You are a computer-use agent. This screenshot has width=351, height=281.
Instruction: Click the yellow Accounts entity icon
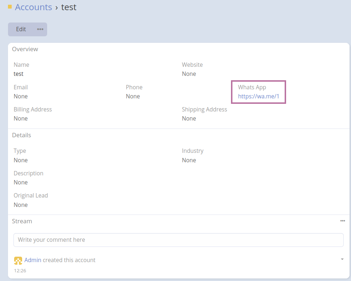pos(10,7)
